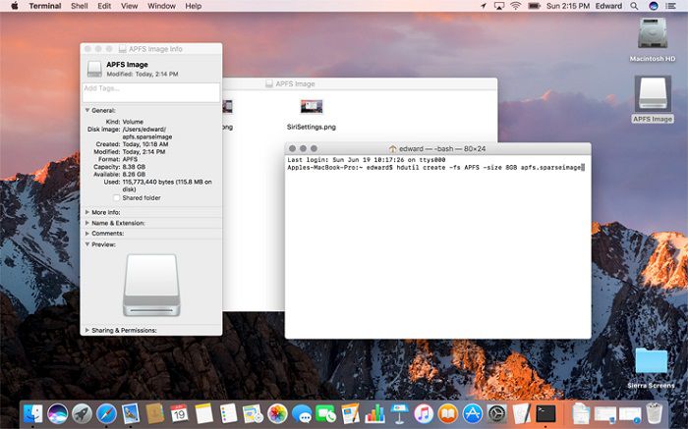Open Pages app in Dock
The image size is (688, 429).
click(x=350, y=413)
